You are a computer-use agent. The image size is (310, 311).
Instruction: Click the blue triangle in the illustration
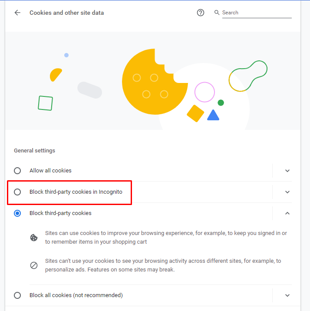(x=213, y=115)
